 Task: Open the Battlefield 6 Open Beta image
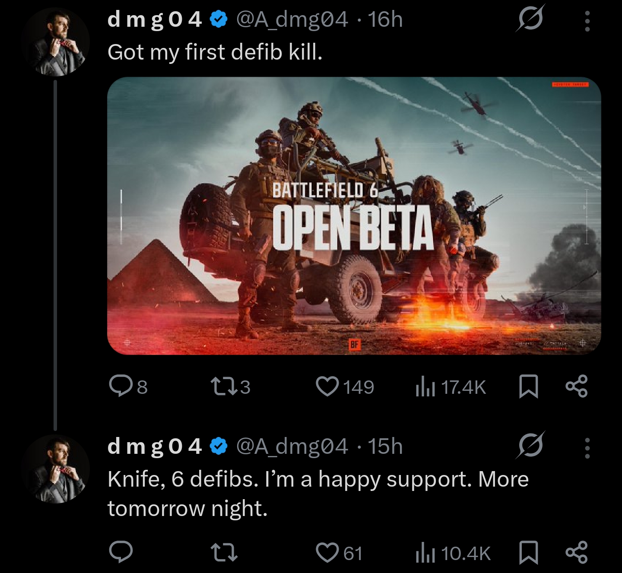(354, 216)
